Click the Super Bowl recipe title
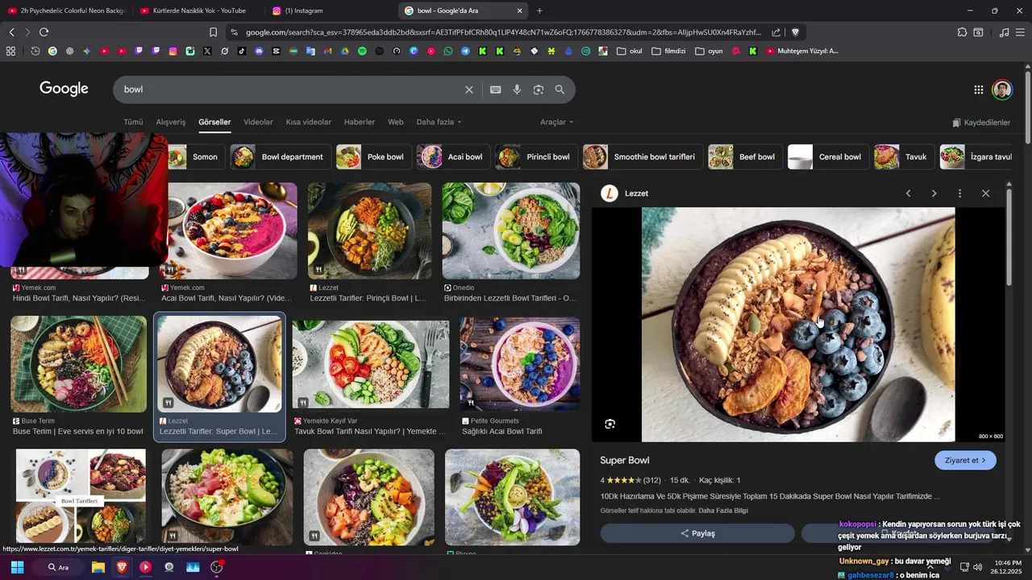The height and width of the screenshot is (580, 1032). point(624,460)
